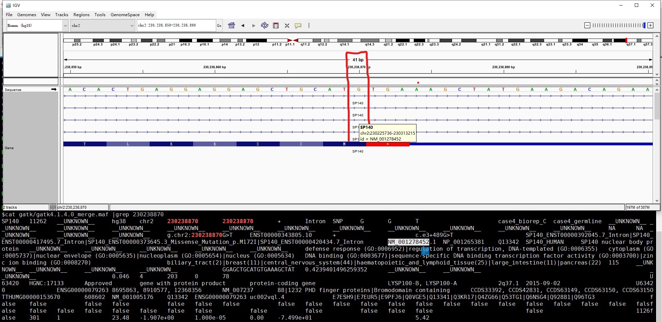
Task: Click the q24.2 band on chromosome ideogram
Action: click(456, 41)
